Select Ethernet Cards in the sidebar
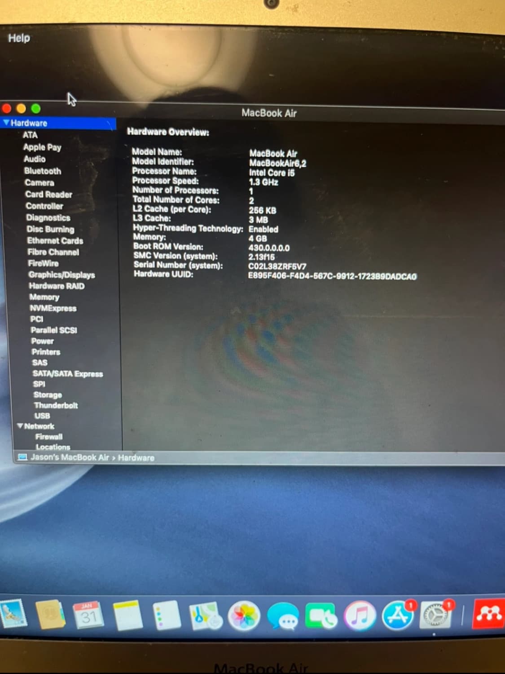Image resolution: width=505 pixels, height=674 pixels. [x=55, y=240]
